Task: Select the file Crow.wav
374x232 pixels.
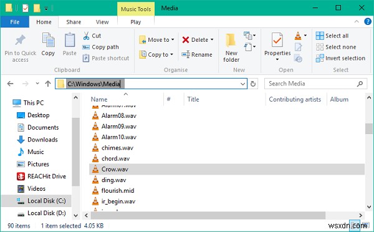Action: (227, 169)
